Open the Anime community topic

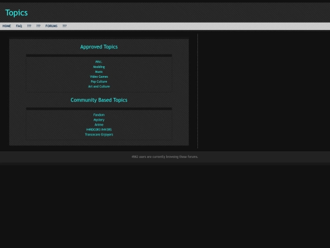tap(99, 125)
